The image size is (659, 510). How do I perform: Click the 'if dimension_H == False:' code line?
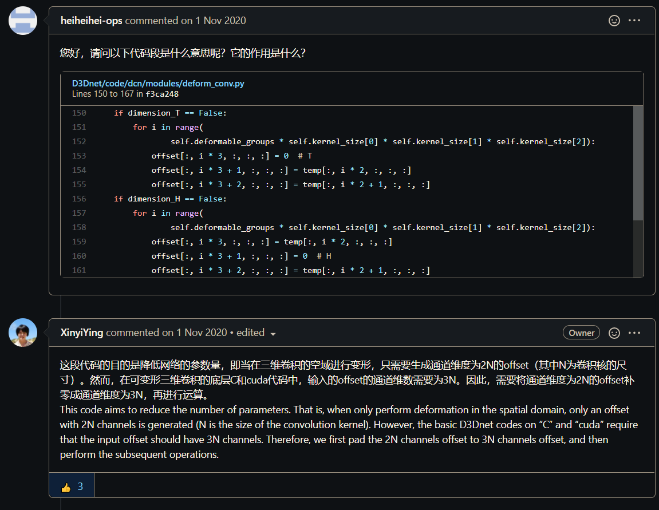(170, 199)
